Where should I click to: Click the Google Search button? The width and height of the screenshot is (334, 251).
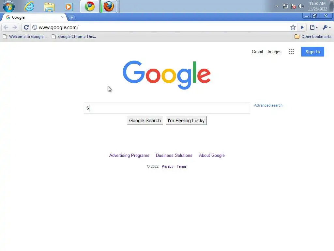point(145,121)
